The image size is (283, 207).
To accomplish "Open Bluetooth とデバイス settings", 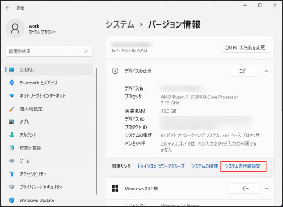I will (49, 83).
